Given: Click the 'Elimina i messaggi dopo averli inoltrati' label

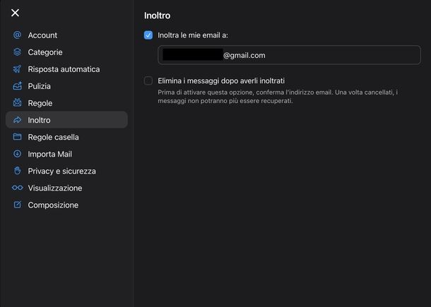Looking at the screenshot, I should point(221,80).
